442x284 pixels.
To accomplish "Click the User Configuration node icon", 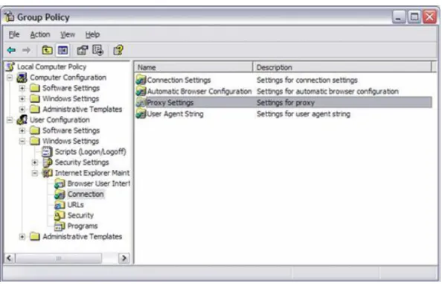I will tap(22, 120).
